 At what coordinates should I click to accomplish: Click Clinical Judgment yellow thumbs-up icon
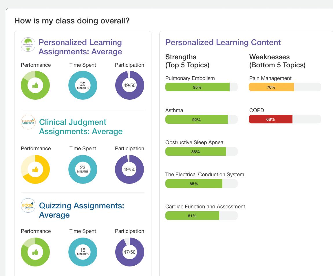pos(35,169)
